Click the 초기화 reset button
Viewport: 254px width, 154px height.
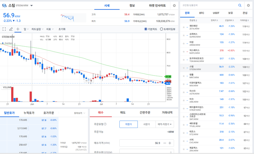pos(62,29)
